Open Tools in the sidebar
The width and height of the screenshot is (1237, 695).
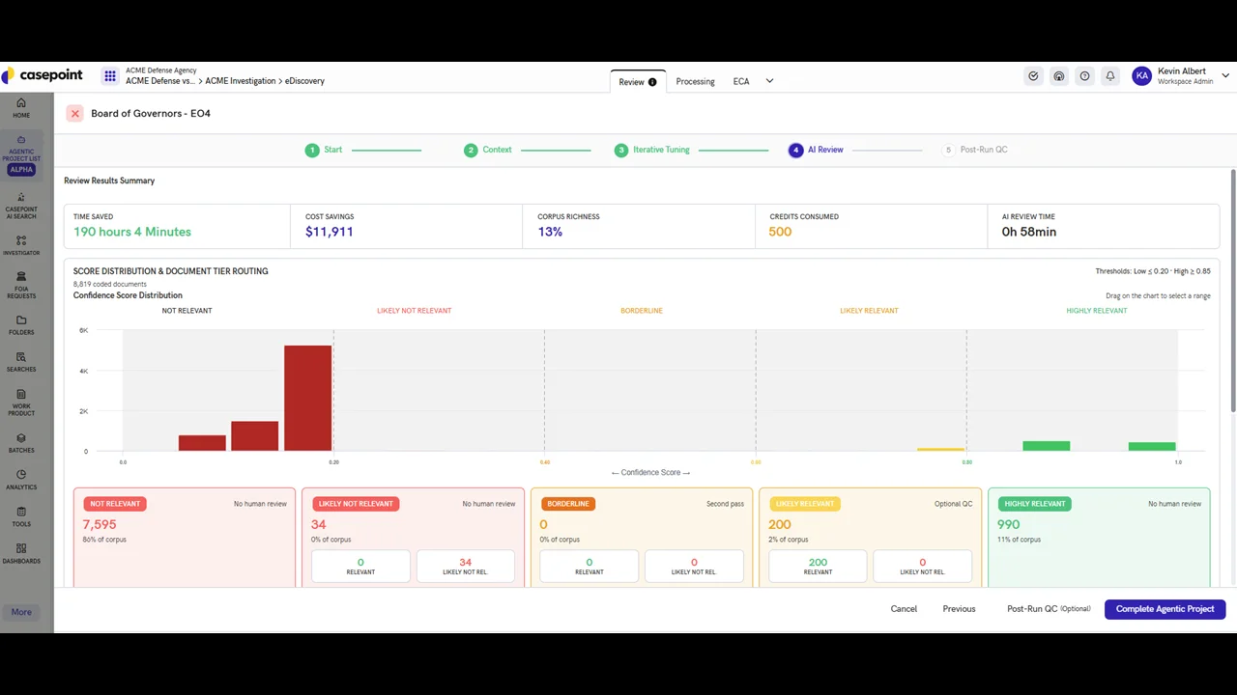tap(21, 516)
